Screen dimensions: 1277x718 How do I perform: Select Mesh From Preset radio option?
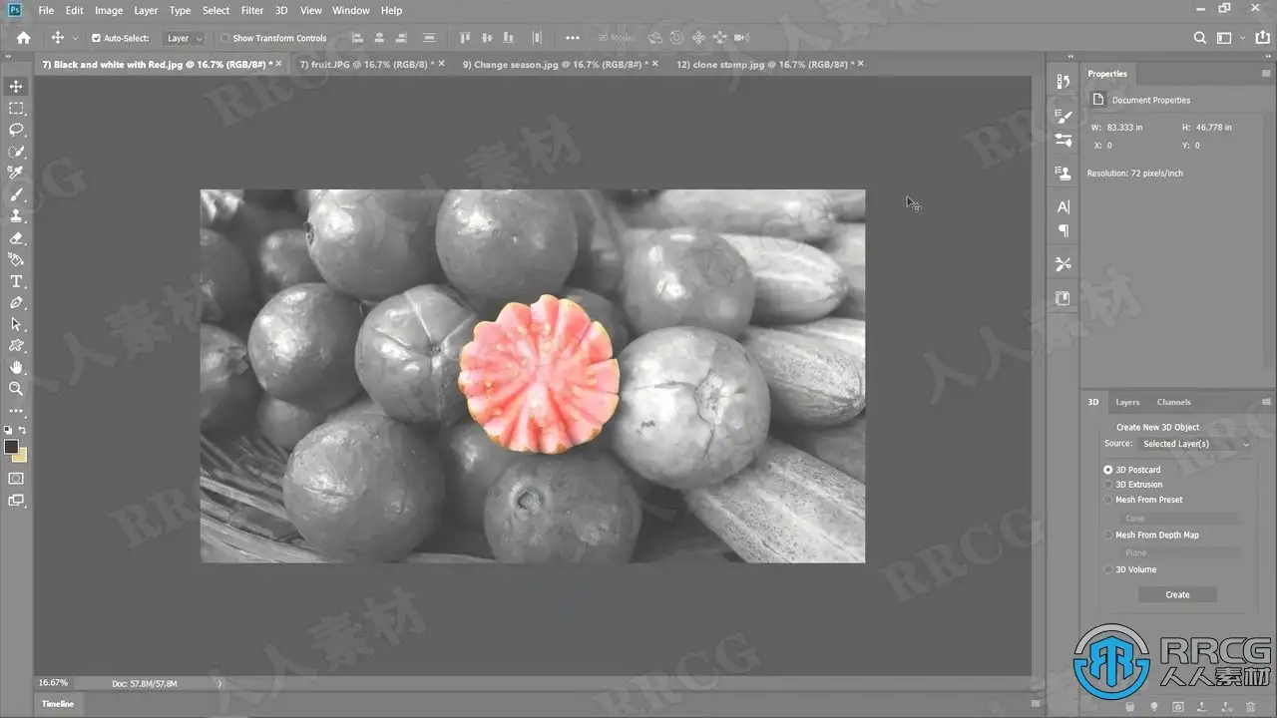pos(1107,500)
